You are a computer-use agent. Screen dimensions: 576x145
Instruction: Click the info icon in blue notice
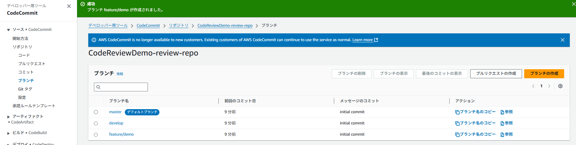coord(94,40)
